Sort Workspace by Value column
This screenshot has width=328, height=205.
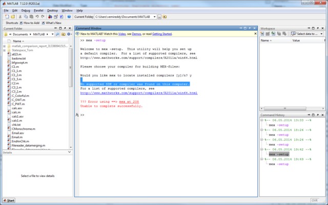pos(296,40)
